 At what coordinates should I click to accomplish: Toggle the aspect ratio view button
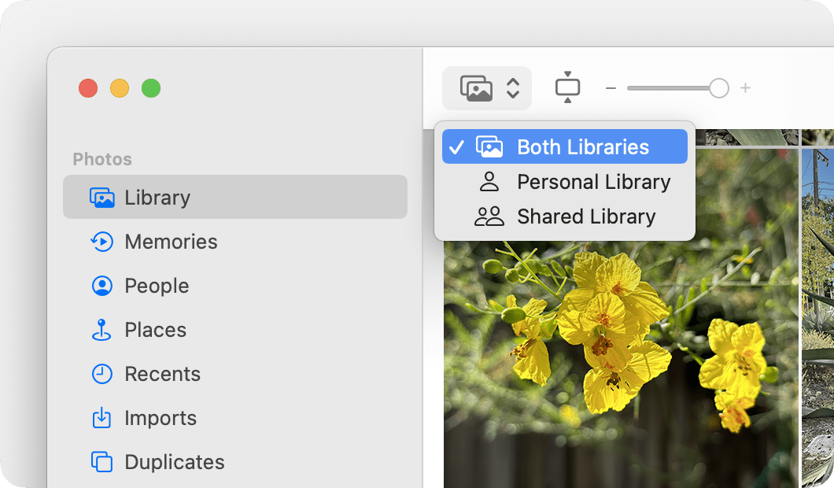click(x=567, y=88)
